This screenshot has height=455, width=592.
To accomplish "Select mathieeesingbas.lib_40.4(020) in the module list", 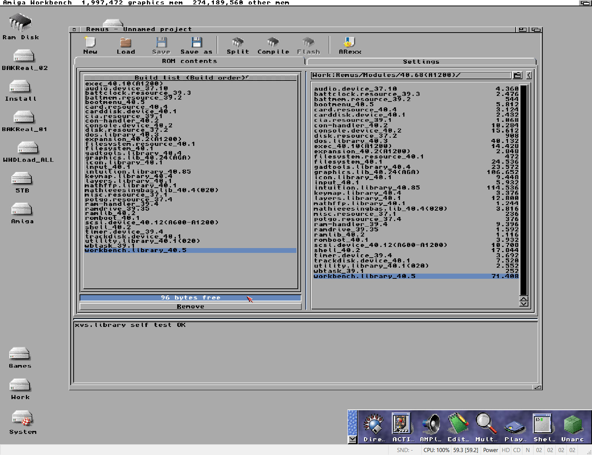I will [416, 209].
